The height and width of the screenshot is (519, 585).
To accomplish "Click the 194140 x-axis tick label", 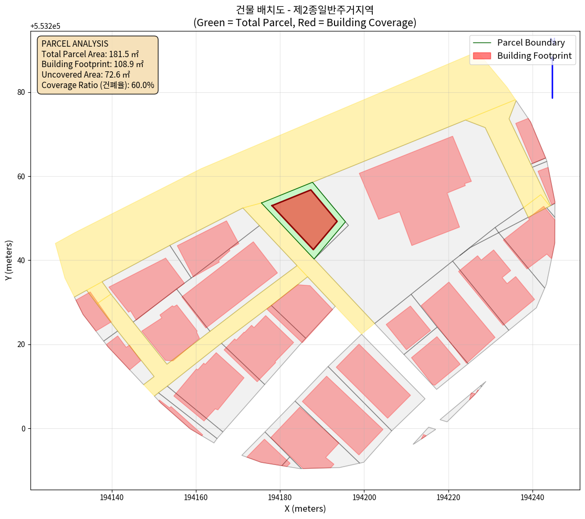I will 112,496.
